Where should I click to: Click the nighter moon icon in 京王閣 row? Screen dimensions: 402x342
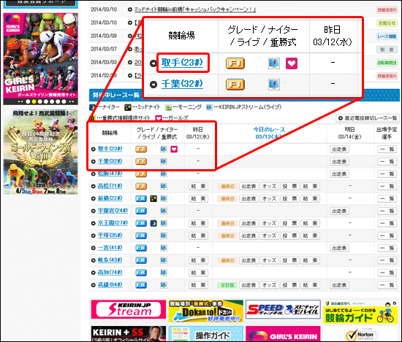tap(153, 223)
